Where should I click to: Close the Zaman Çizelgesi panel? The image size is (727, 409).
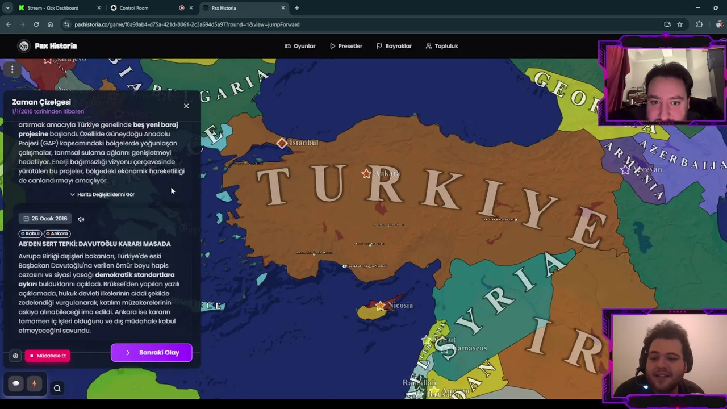point(186,106)
